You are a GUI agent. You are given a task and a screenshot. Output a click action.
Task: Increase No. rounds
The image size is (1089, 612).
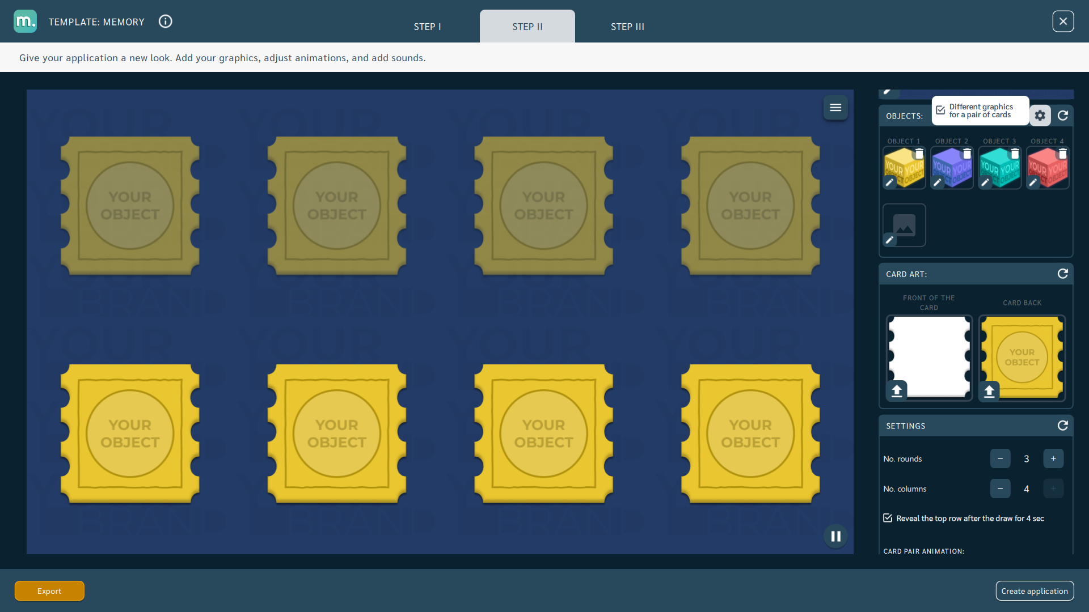1053,458
